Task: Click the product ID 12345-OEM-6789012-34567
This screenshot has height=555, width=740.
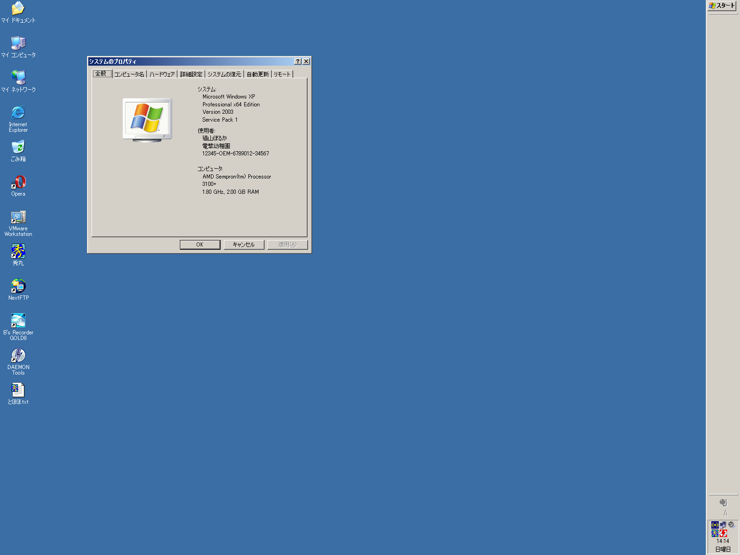Action: 235,154
